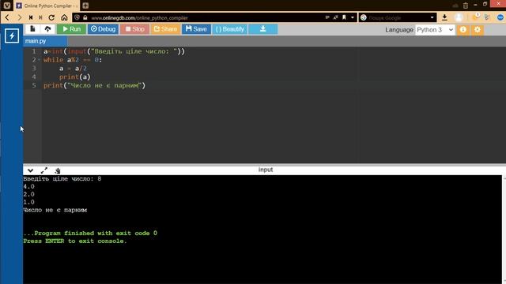506x284 pixels.
Task: Click the OnlineGDB lightning logo
Action: tap(12, 35)
